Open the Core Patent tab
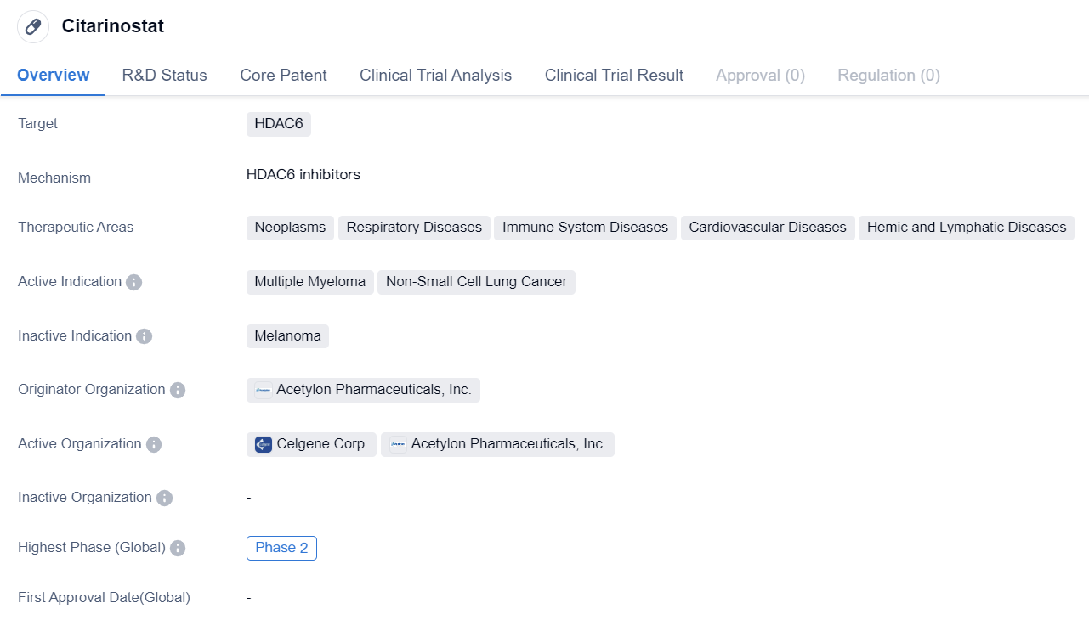1089x620 pixels. tap(283, 75)
